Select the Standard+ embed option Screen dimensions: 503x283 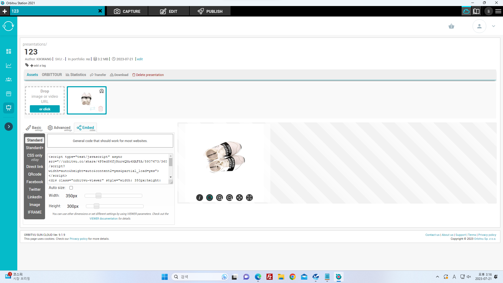[35, 148]
